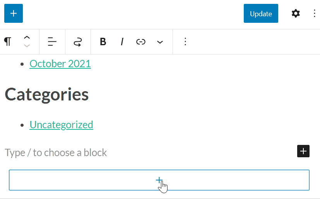Screen dimensions: 320x199
Task: Move block up with the up arrow
Action: click(27, 38)
